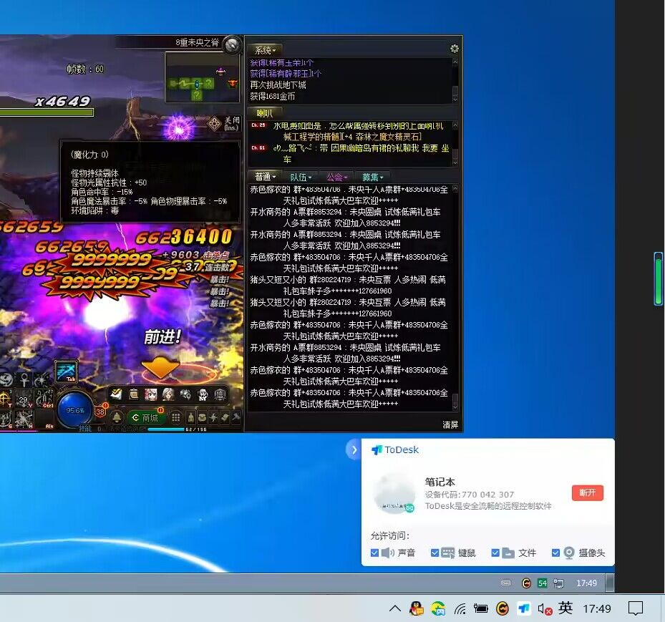Image resolution: width=665 pixels, height=622 pixels.
Task: Open the 商城 shop button
Action: pyautogui.click(x=146, y=417)
